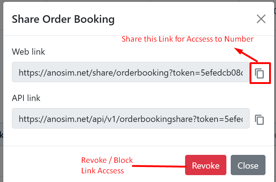Click empty header space beside the title
Image resolution: width=276 pixels, height=182 pixels.
(181, 19)
